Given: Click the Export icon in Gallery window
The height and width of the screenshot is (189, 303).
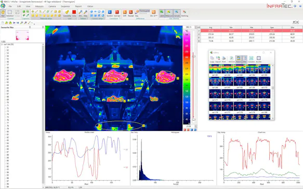Looking at the screenshot, I should point(218,59).
